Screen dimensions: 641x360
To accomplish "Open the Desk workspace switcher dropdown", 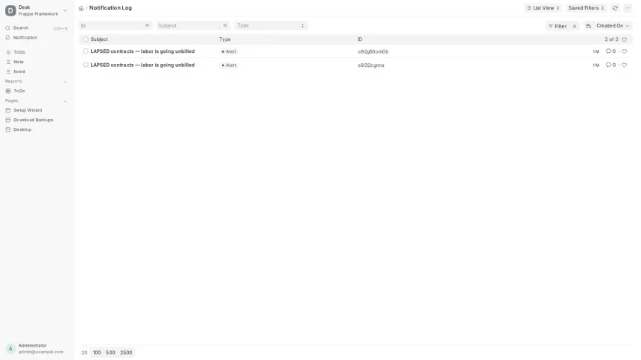I will (65, 10).
